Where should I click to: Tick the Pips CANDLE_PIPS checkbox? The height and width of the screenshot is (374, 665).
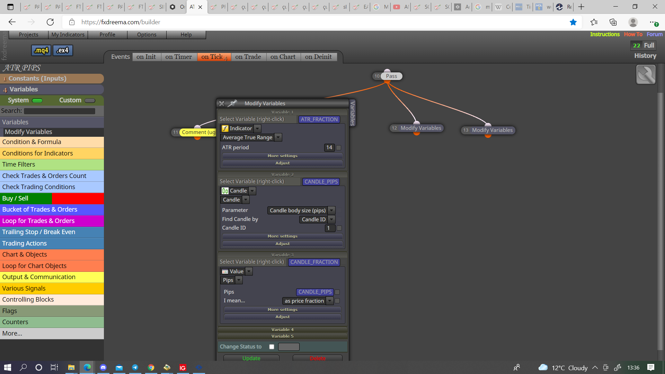(x=337, y=292)
